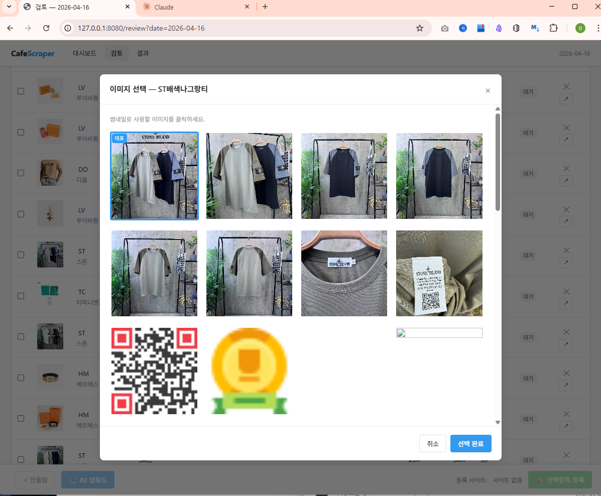Reload the review page
This screenshot has height=496, width=601.
pyautogui.click(x=46, y=28)
